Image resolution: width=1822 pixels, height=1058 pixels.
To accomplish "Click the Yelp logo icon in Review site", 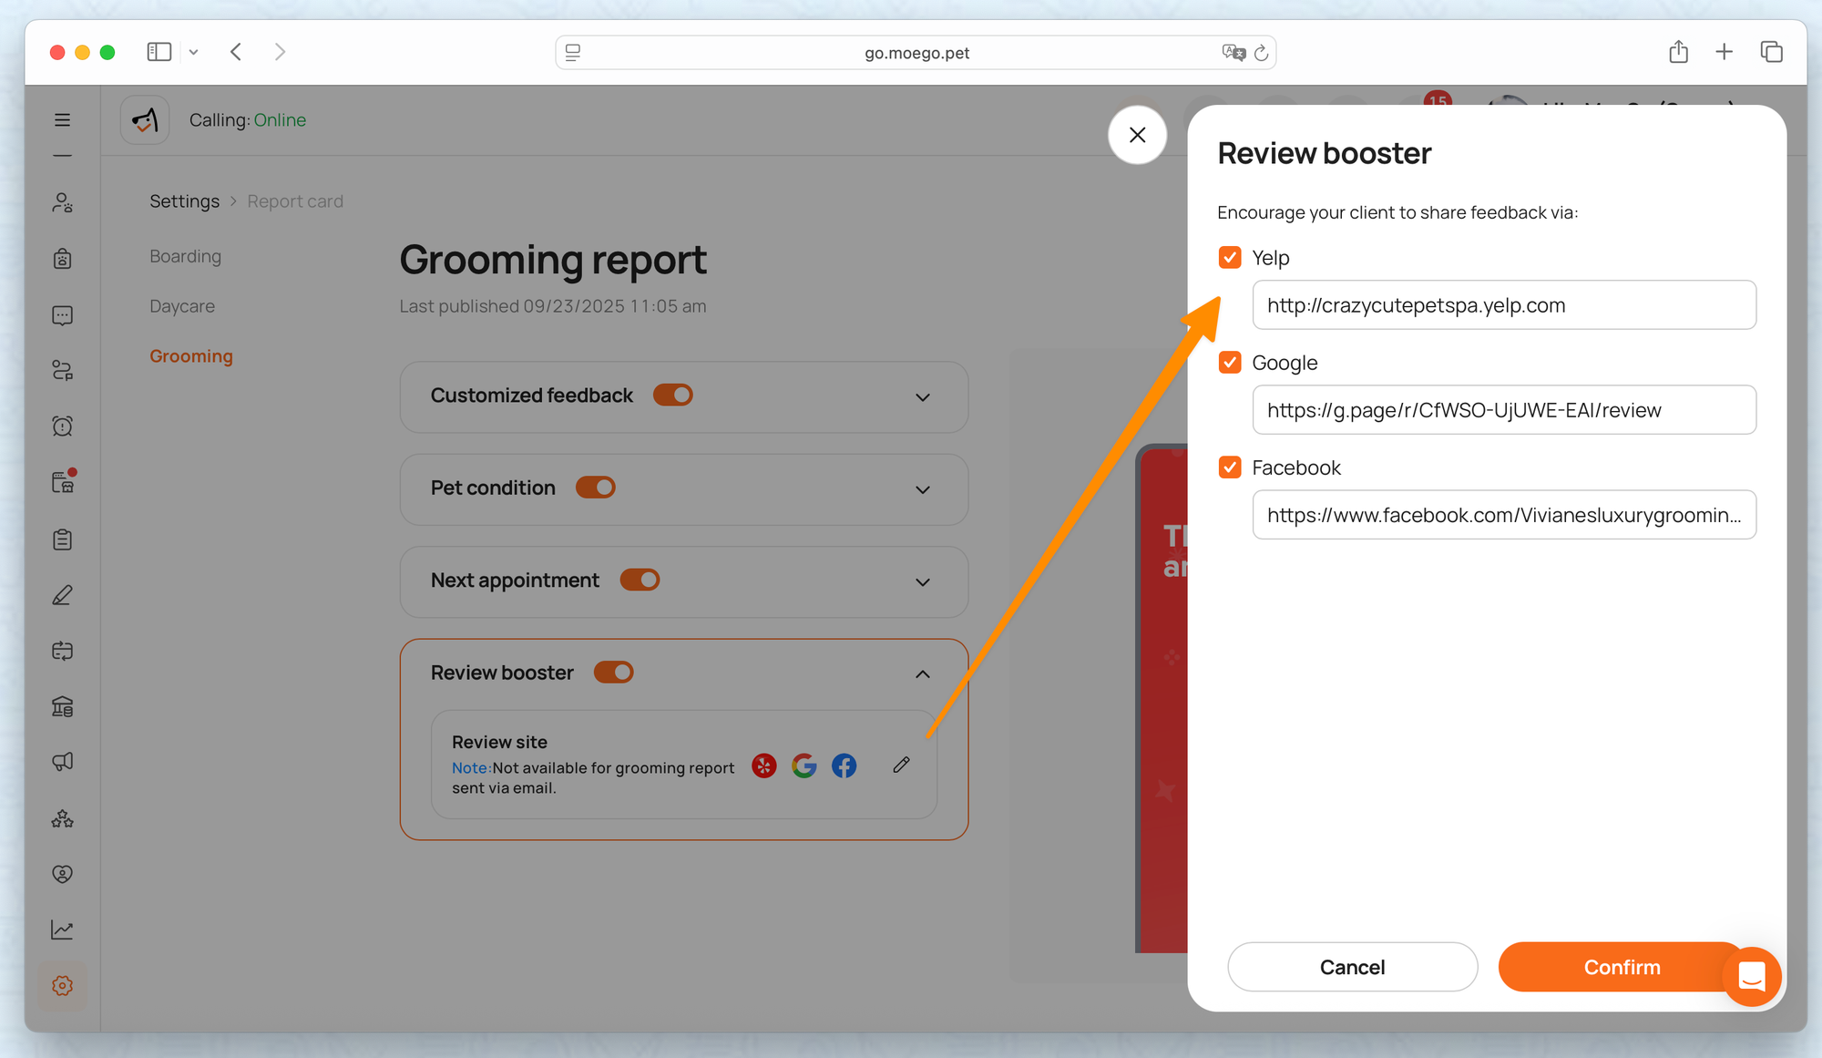I will [x=764, y=765].
